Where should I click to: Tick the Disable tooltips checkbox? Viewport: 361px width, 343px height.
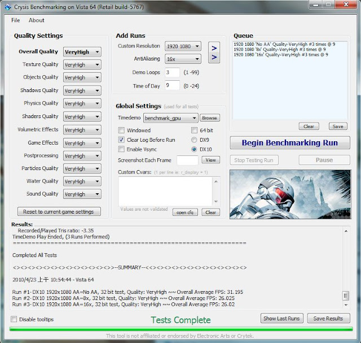click(x=14, y=319)
